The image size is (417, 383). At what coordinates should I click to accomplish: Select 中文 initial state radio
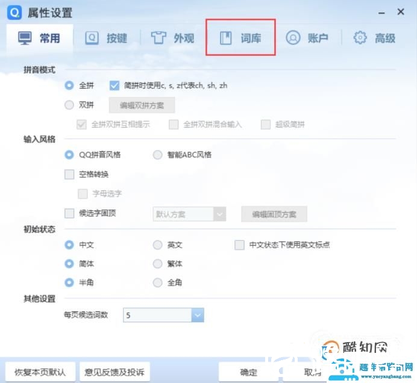click(69, 244)
